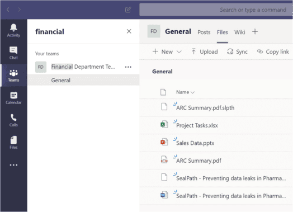Switch to the Wiki tab
This screenshot has width=293, height=212.
pyautogui.click(x=239, y=32)
